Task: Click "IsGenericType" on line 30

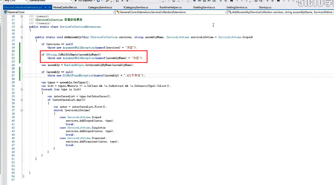Action: click(144, 86)
